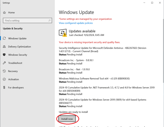Click the For developers sliders icon
The height and width of the screenshot is (127, 164).
4,87
